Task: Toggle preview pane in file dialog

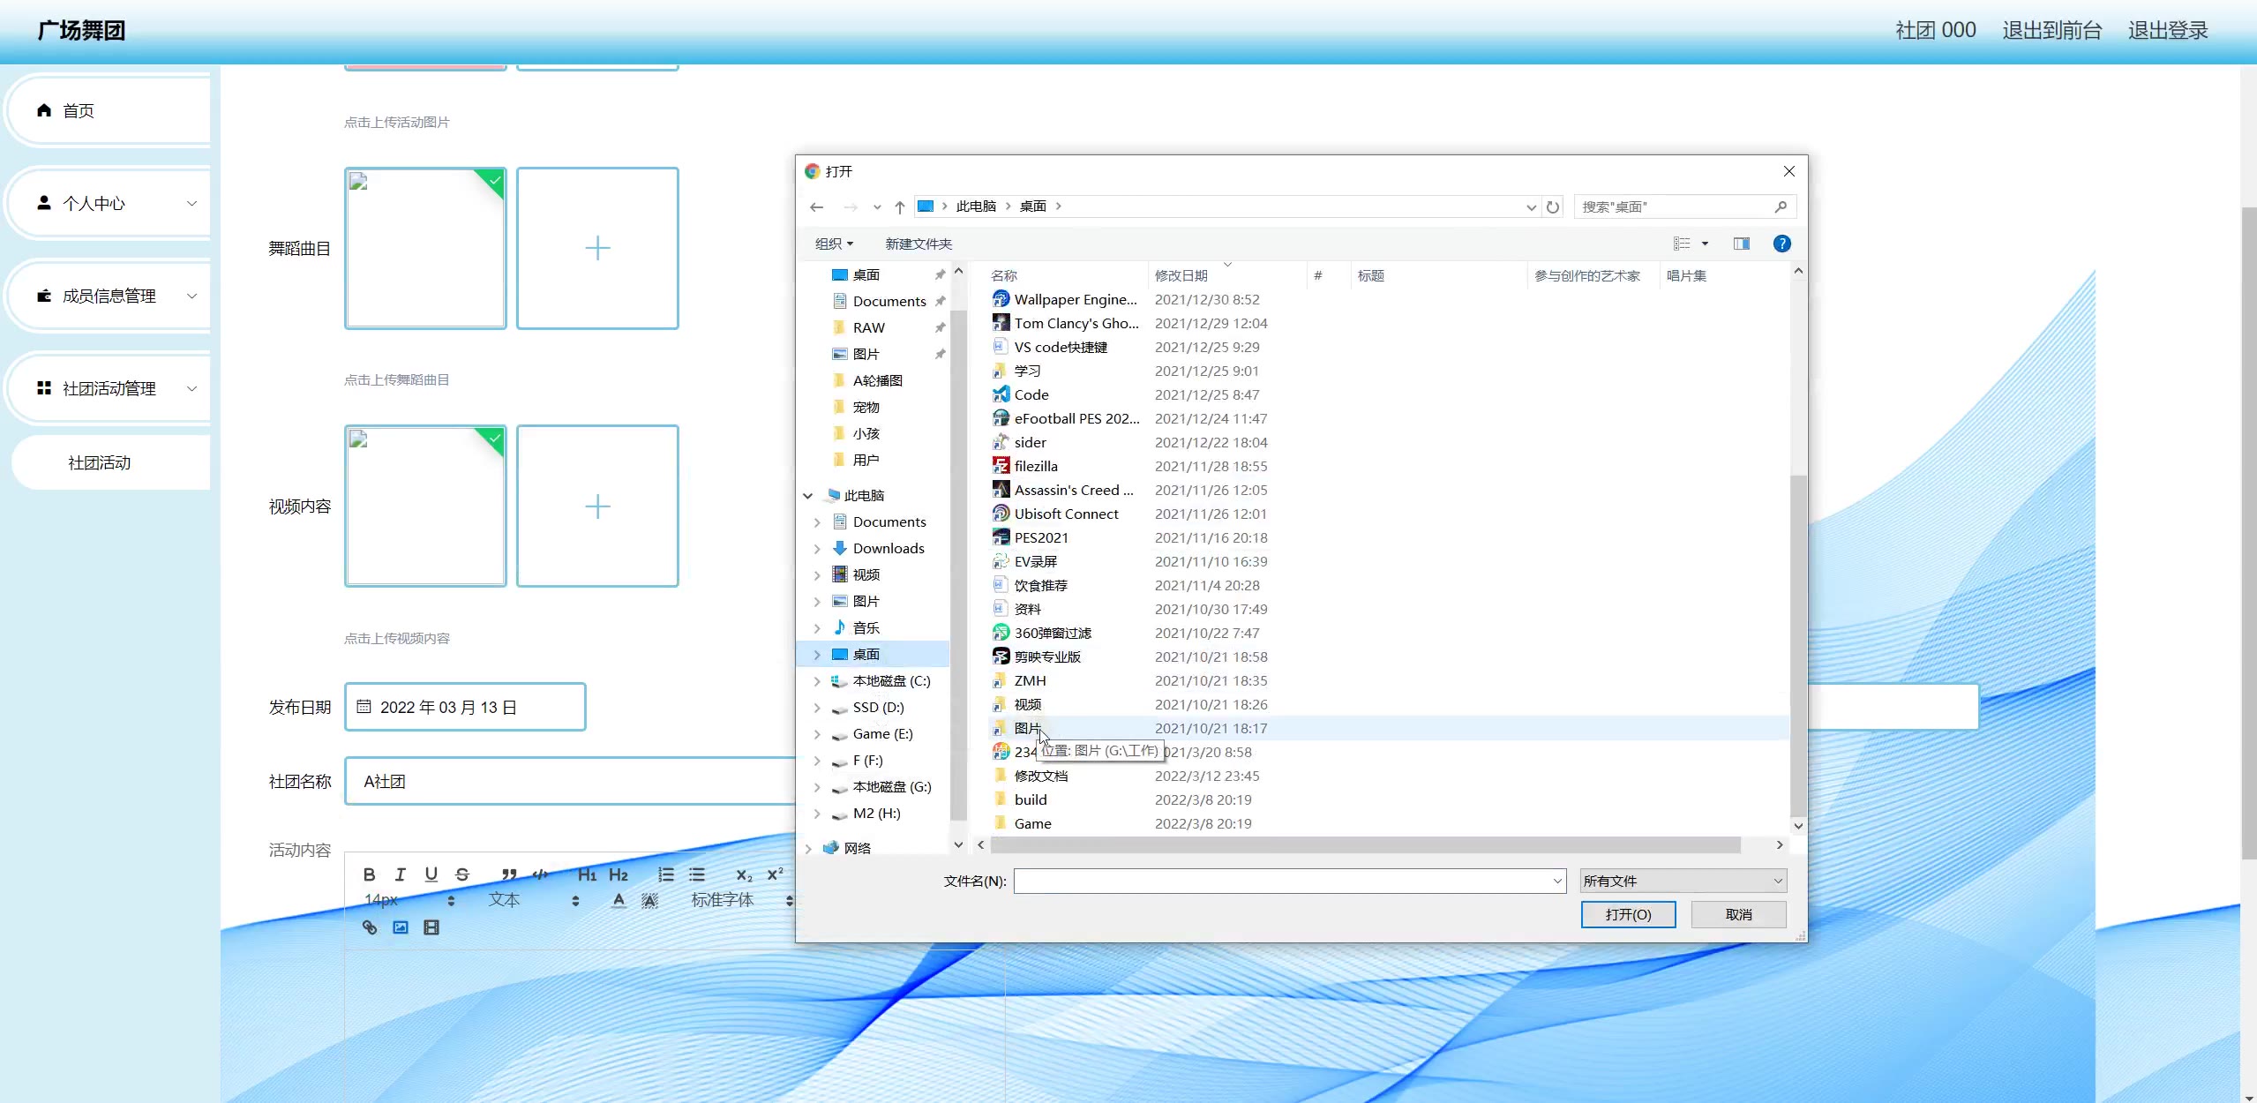Action: point(1741,244)
